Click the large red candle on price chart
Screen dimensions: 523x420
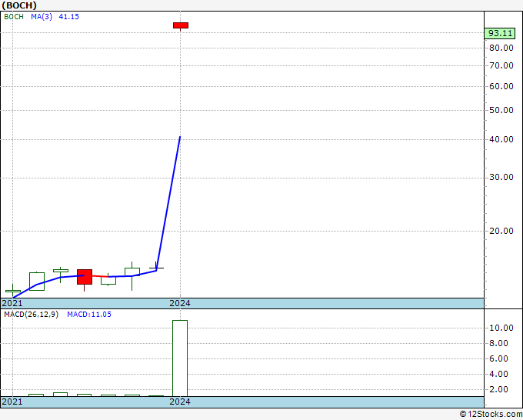[85, 277]
